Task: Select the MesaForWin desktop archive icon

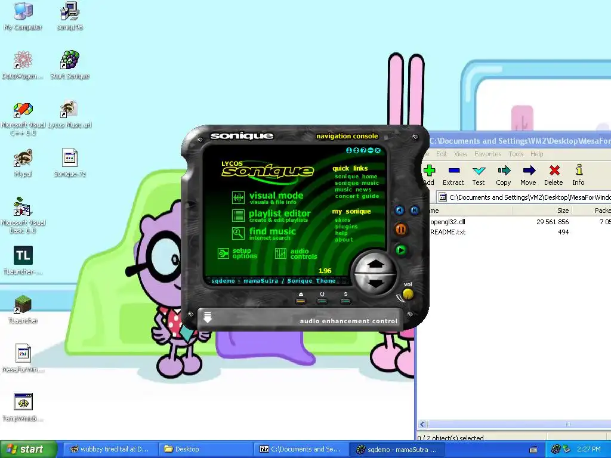Action: [23, 358]
